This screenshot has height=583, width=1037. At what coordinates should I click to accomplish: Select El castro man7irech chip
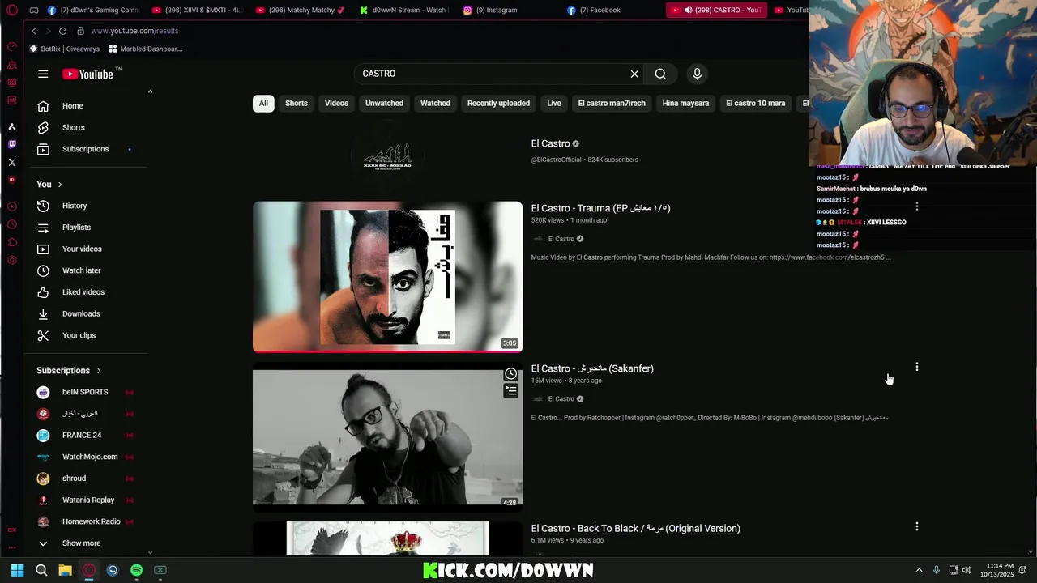[612, 103]
